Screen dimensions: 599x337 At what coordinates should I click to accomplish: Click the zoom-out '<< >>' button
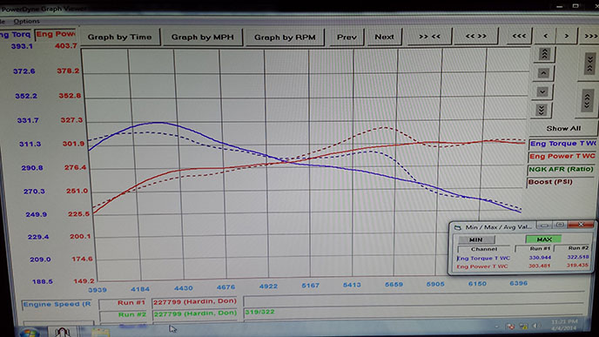click(x=476, y=37)
